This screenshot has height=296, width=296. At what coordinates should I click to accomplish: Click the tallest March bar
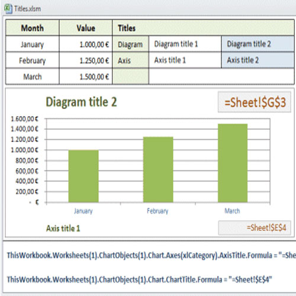tap(233, 163)
